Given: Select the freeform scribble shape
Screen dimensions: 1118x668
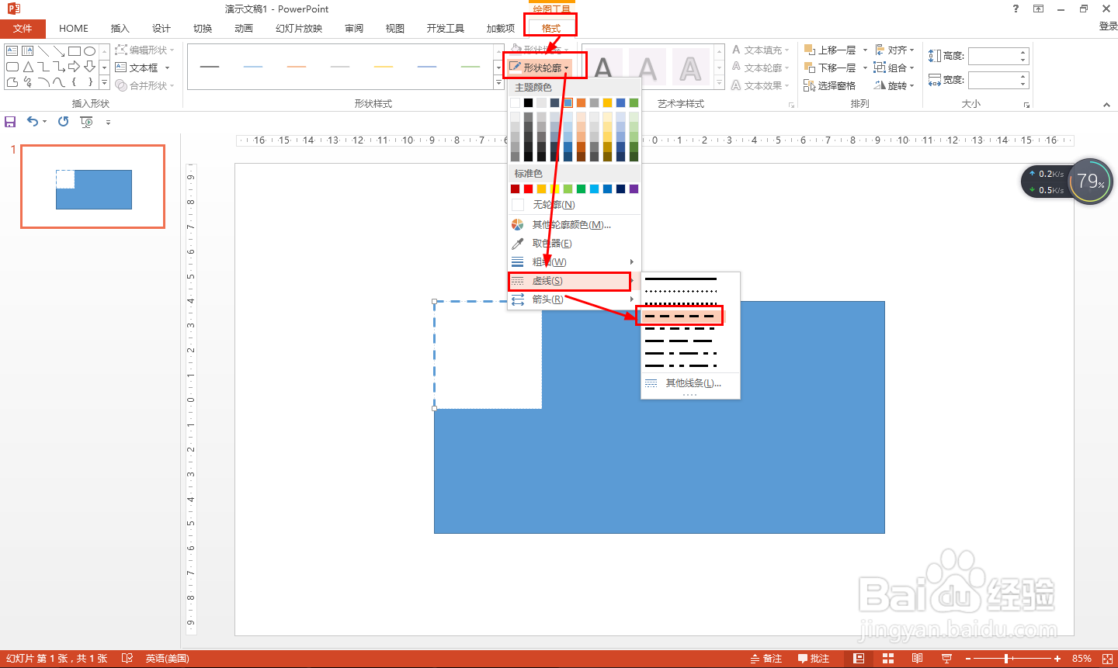Looking at the screenshot, I should (28, 82).
